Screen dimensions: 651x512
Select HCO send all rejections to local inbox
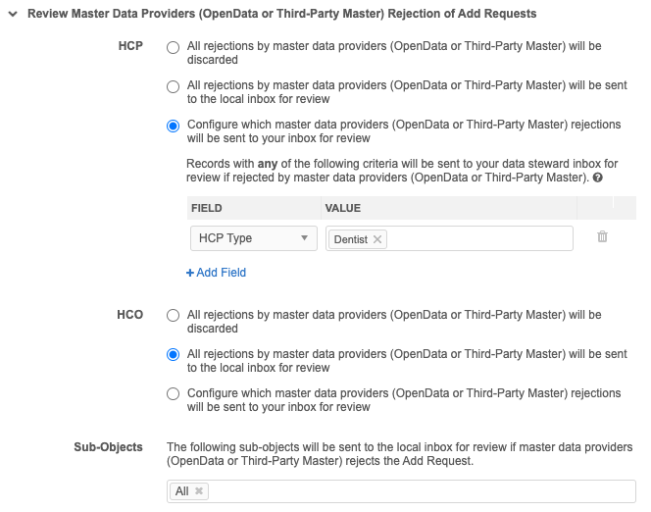(174, 355)
